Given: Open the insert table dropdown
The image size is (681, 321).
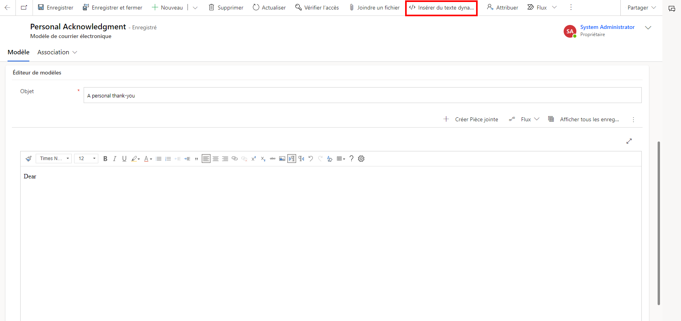Looking at the screenshot, I should point(341,159).
